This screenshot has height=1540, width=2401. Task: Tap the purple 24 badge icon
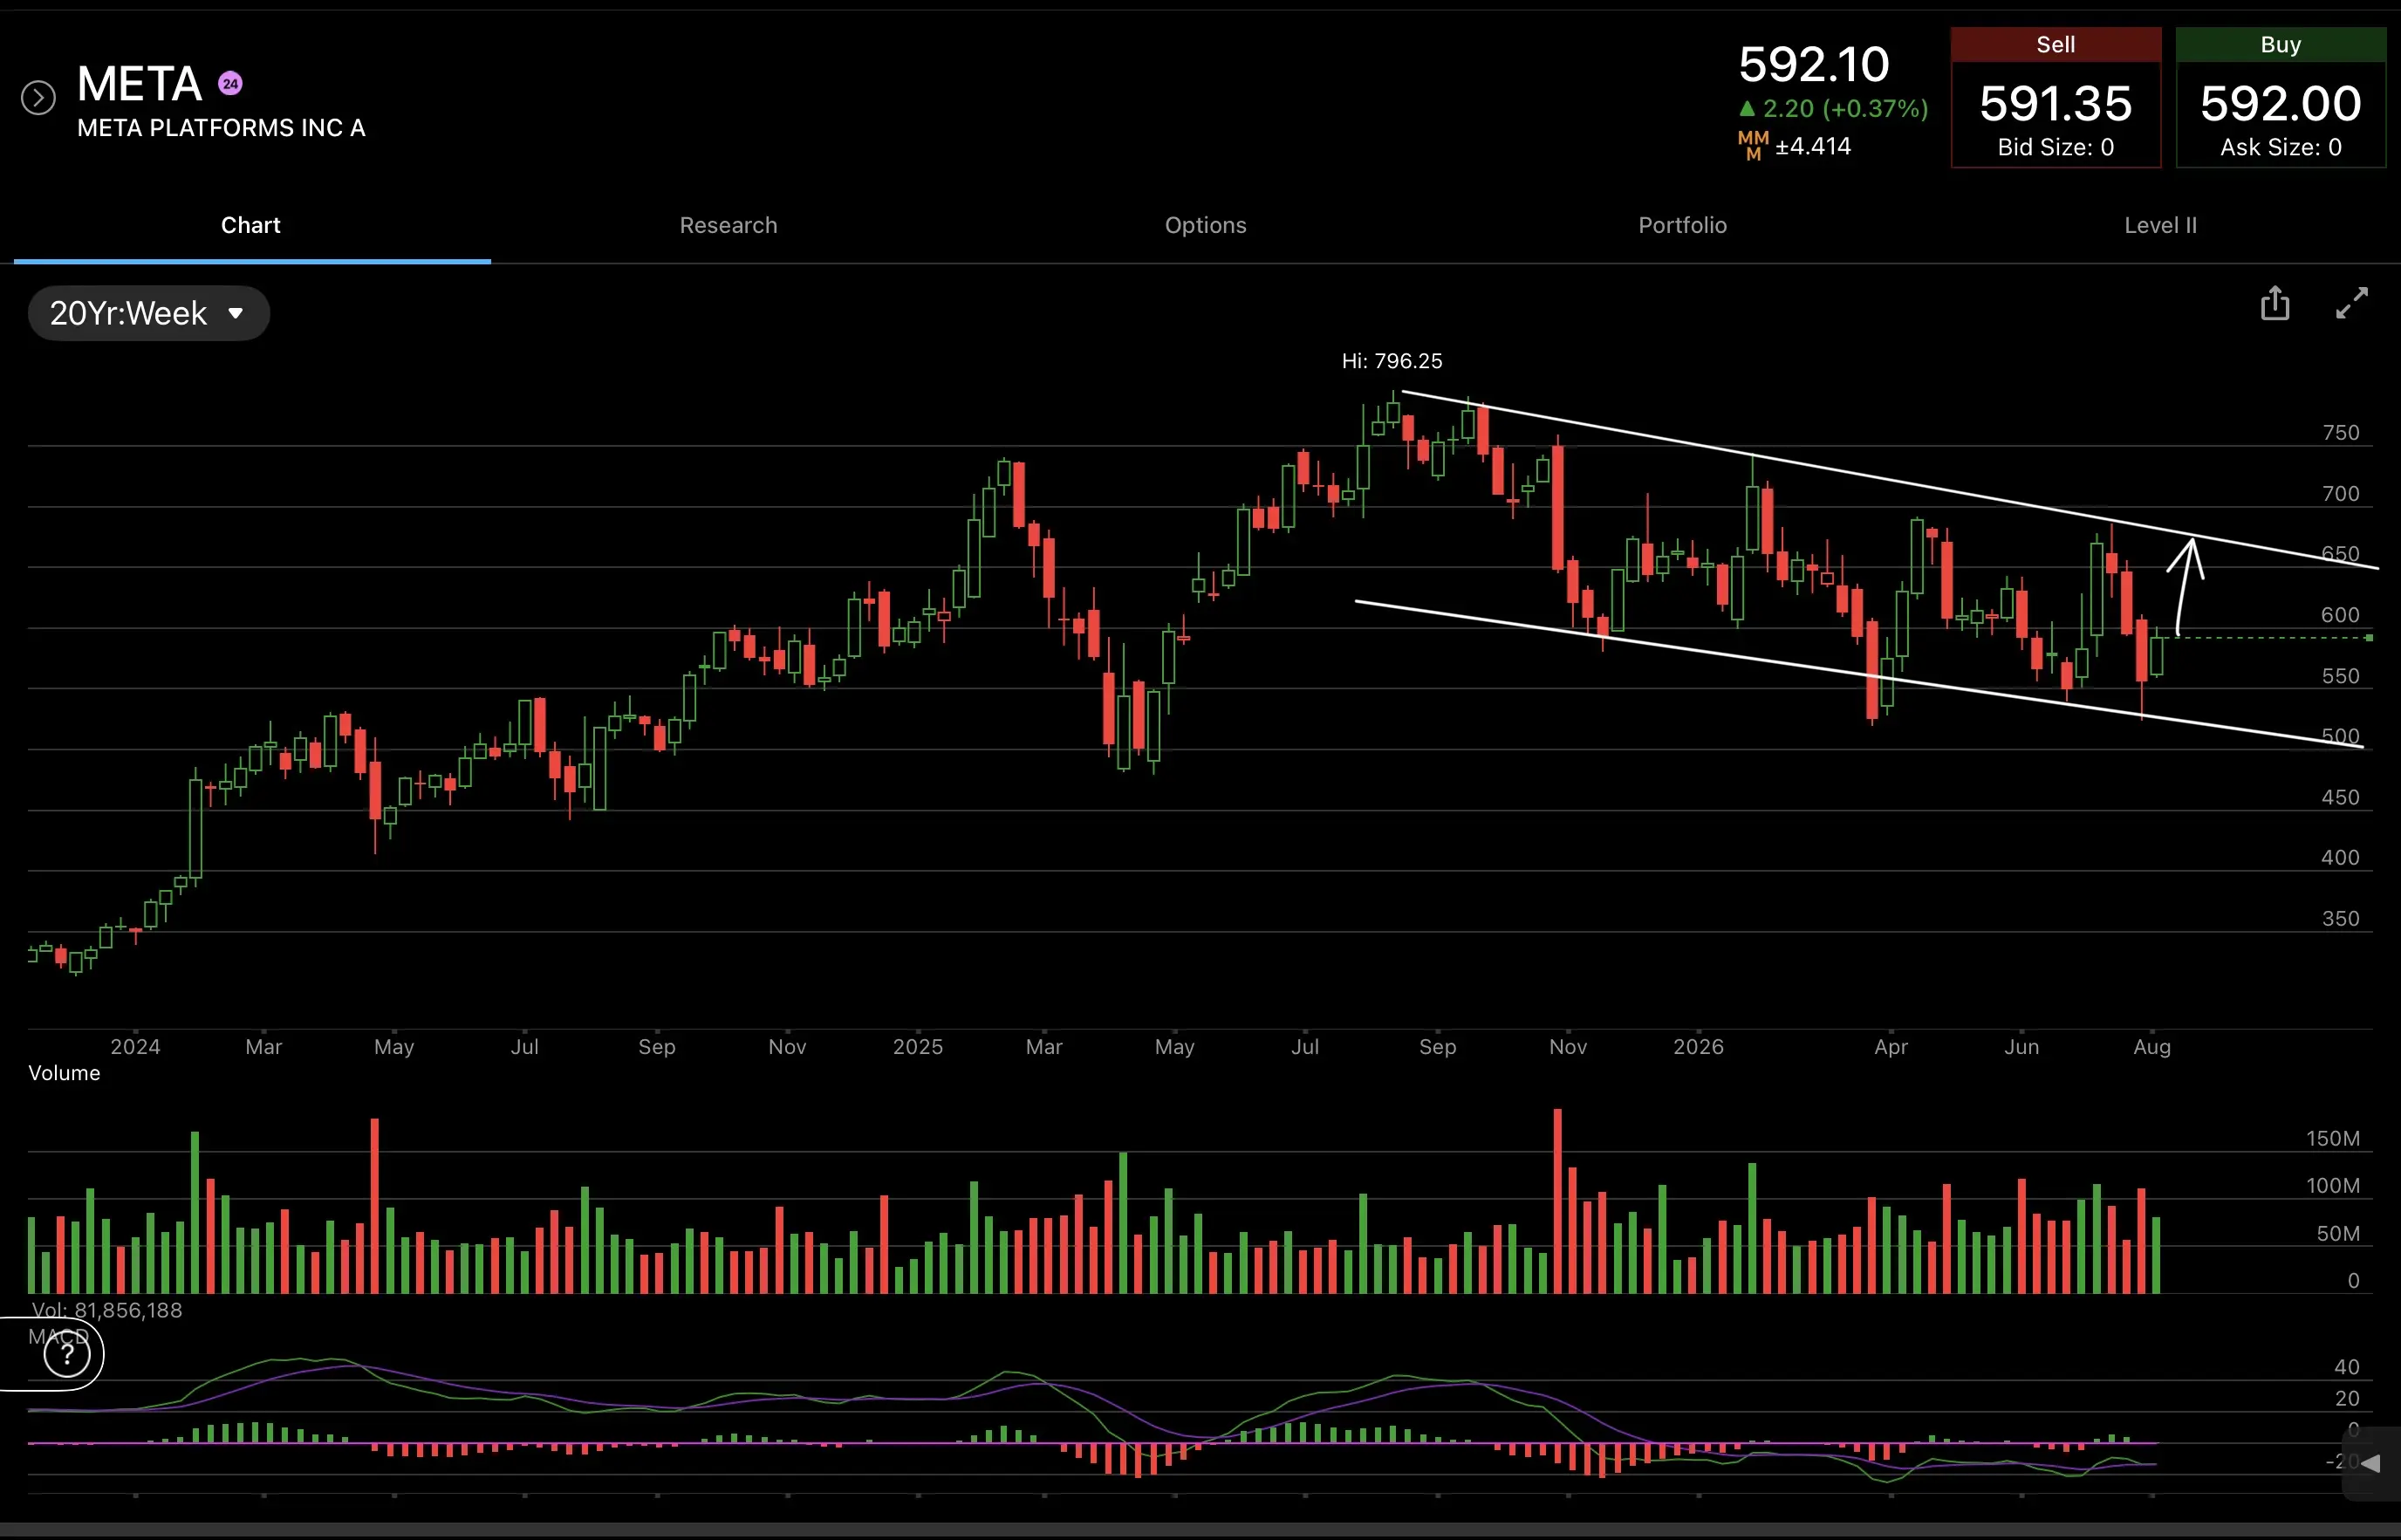pyautogui.click(x=230, y=84)
